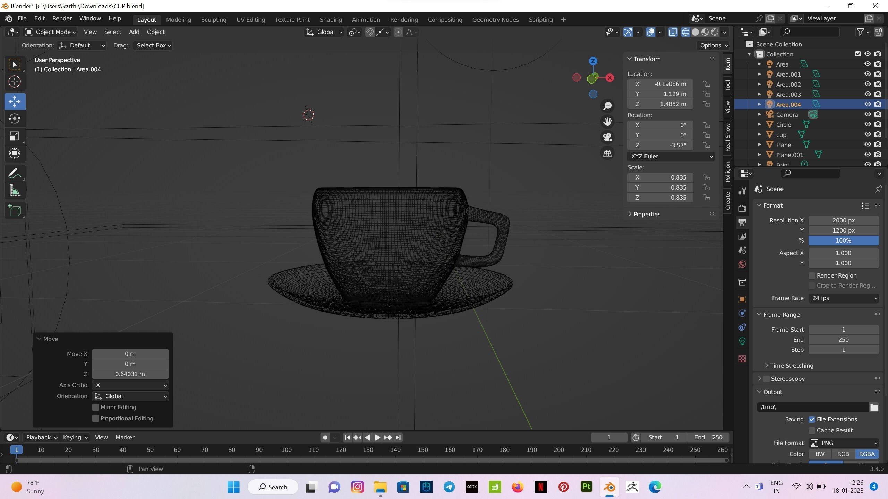Open the File Format PNG dropdown
This screenshot has height=499, width=888.
(843, 443)
